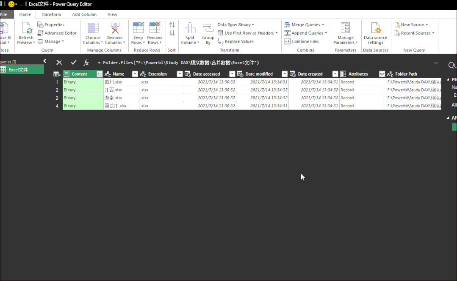Screen dimensions: 457x281
Task: Open Recent Sources dropdown
Action: (x=414, y=33)
